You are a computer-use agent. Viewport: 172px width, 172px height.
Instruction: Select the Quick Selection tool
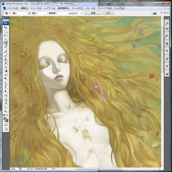(6, 39)
